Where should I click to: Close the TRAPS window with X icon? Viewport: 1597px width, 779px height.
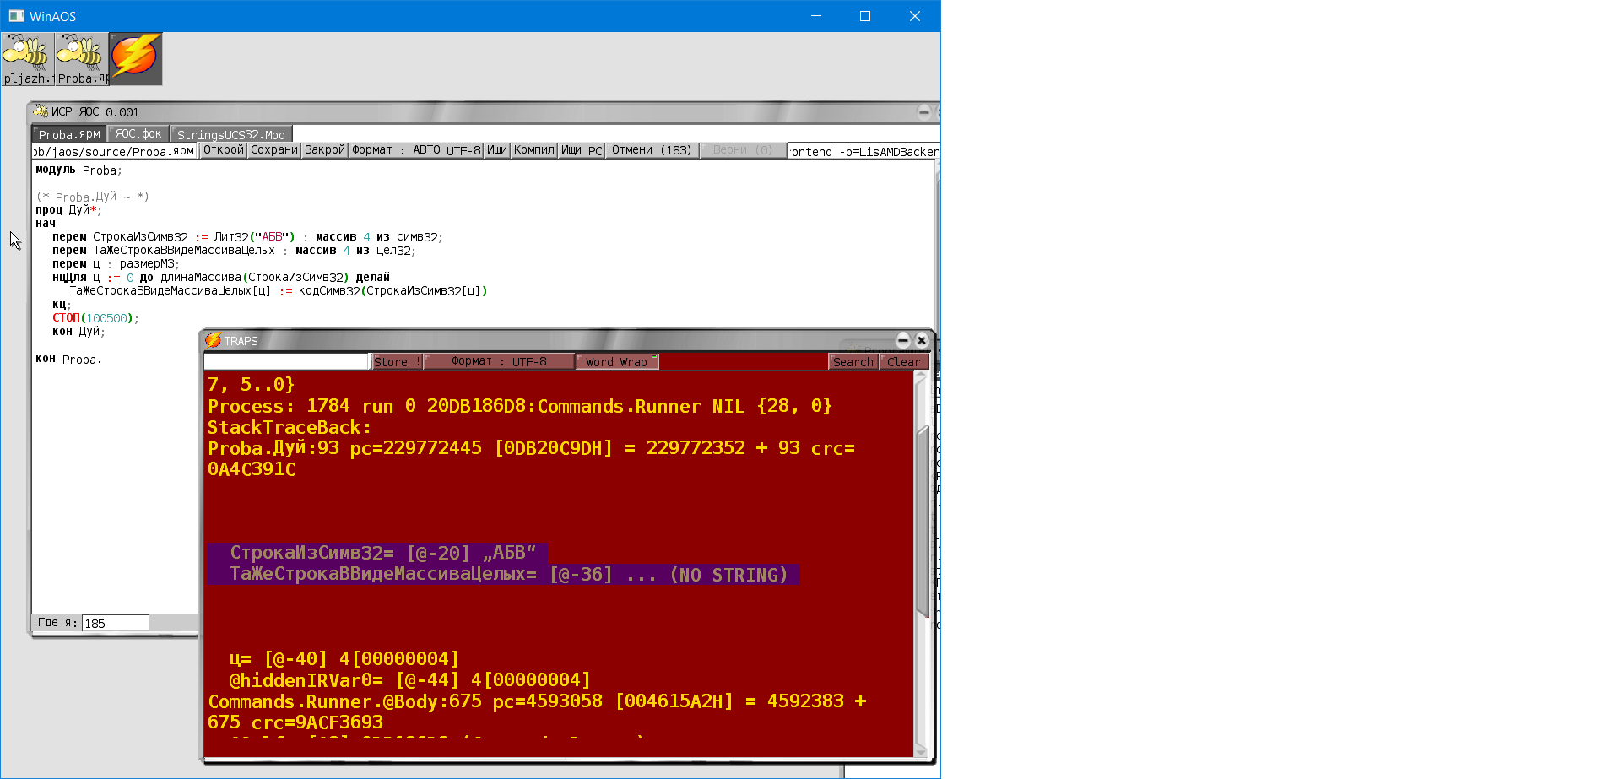922,340
